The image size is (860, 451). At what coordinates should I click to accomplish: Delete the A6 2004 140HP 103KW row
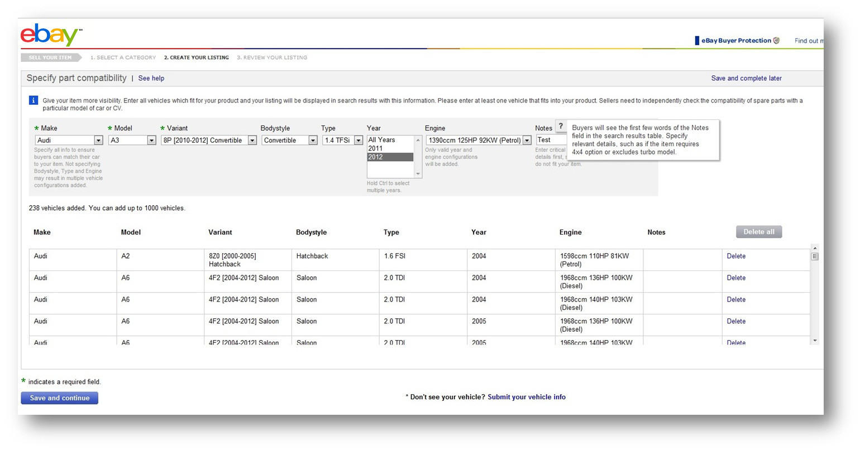pos(736,300)
